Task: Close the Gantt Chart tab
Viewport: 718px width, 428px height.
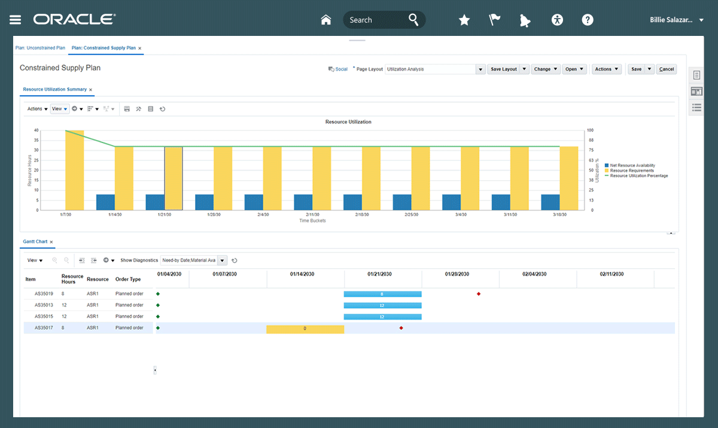Action: [51, 242]
